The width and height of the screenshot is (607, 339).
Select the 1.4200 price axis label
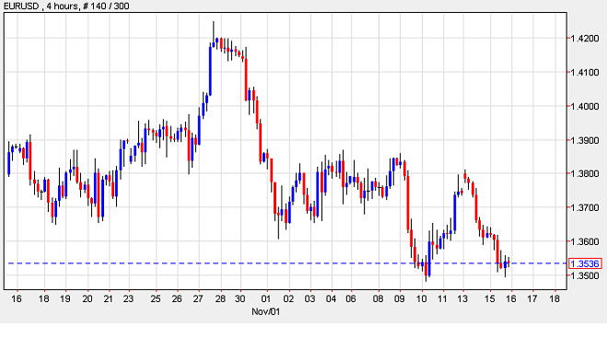585,39
